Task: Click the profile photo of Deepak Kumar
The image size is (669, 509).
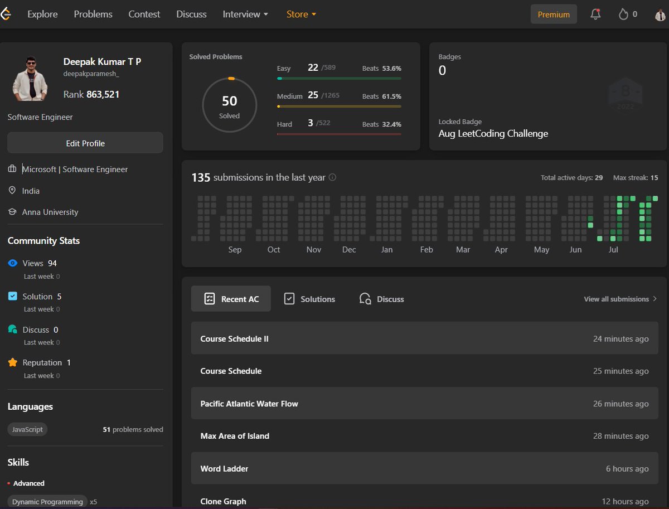Action: 30,78
